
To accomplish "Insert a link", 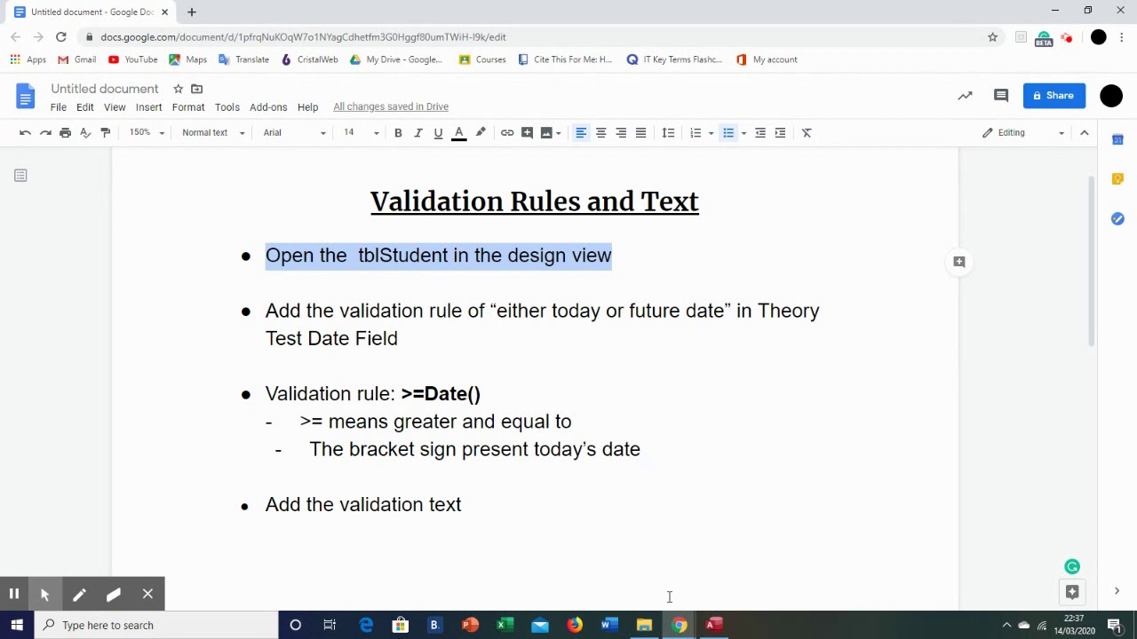I will 507,133.
